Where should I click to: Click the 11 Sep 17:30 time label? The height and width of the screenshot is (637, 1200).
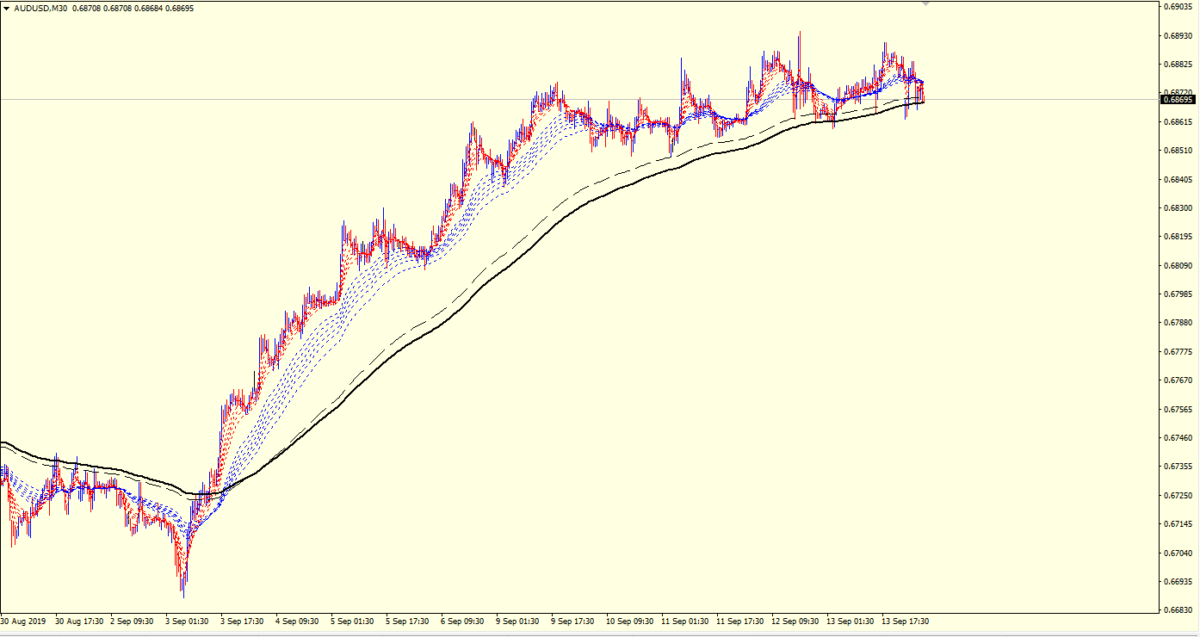[x=740, y=621]
